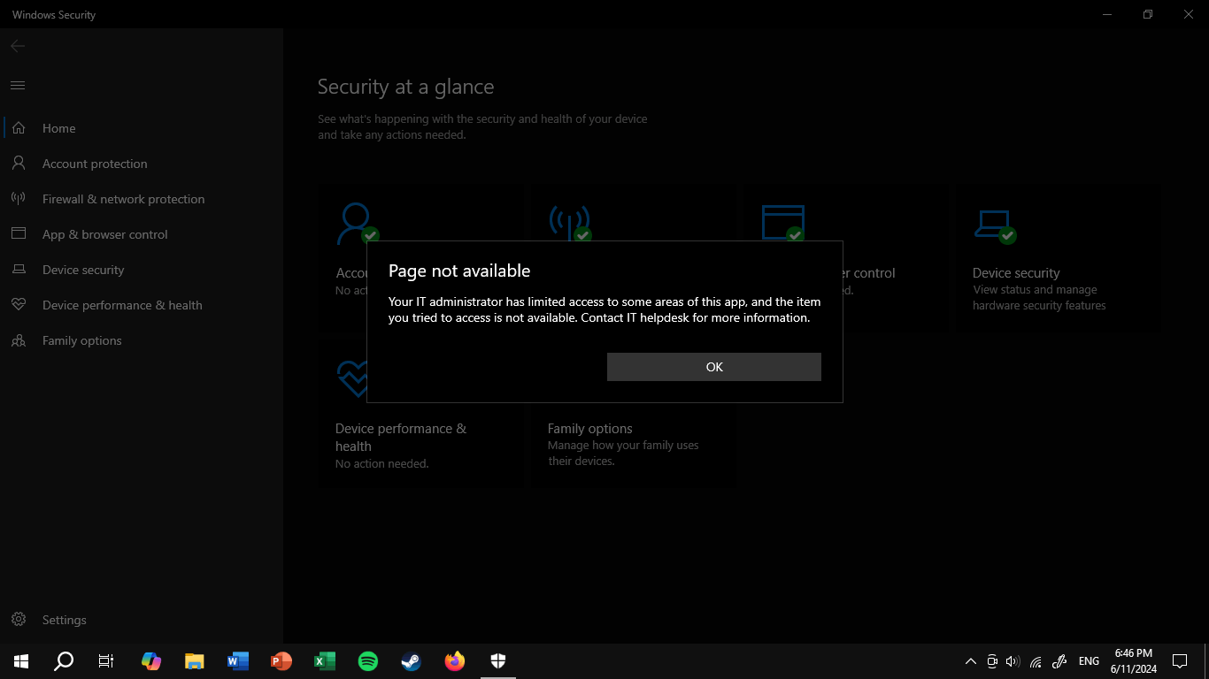This screenshot has width=1209, height=679.
Task: Click the back arrow in Windows Security
Action: click(x=18, y=46)
